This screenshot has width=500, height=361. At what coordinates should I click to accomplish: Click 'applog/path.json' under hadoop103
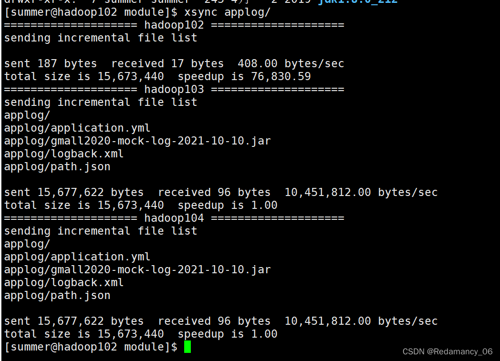pyautogui.click(x=57, y=166)
